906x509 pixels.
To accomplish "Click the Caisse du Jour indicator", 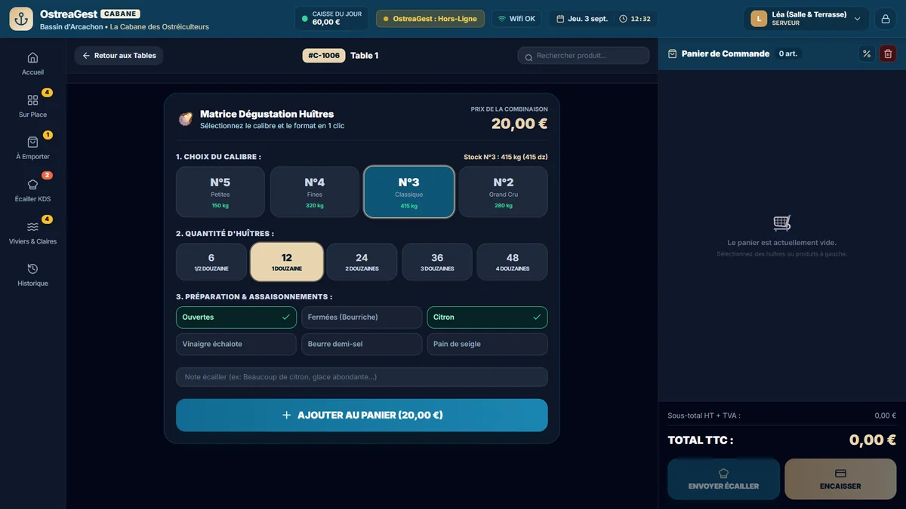I will pos(331,19).
